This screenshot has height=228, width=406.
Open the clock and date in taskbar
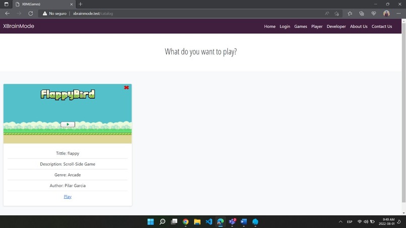(386, 221)
